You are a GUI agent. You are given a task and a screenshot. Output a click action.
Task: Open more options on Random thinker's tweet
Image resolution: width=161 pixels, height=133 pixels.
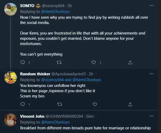click(x=151, y=74)
